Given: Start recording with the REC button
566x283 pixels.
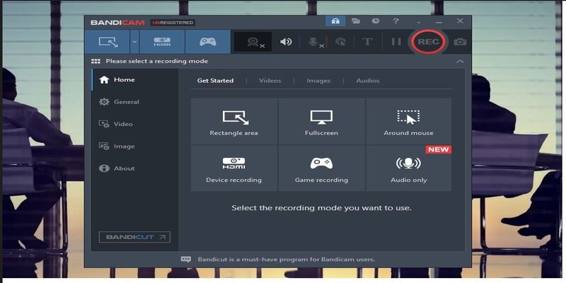Looking at the screenshot, I should (x=428, y=42).
